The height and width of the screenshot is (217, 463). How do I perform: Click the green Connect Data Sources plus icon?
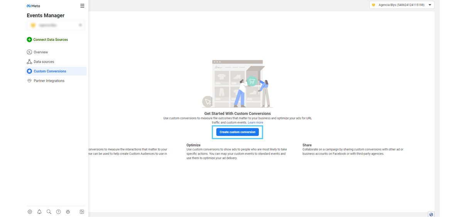29,40
